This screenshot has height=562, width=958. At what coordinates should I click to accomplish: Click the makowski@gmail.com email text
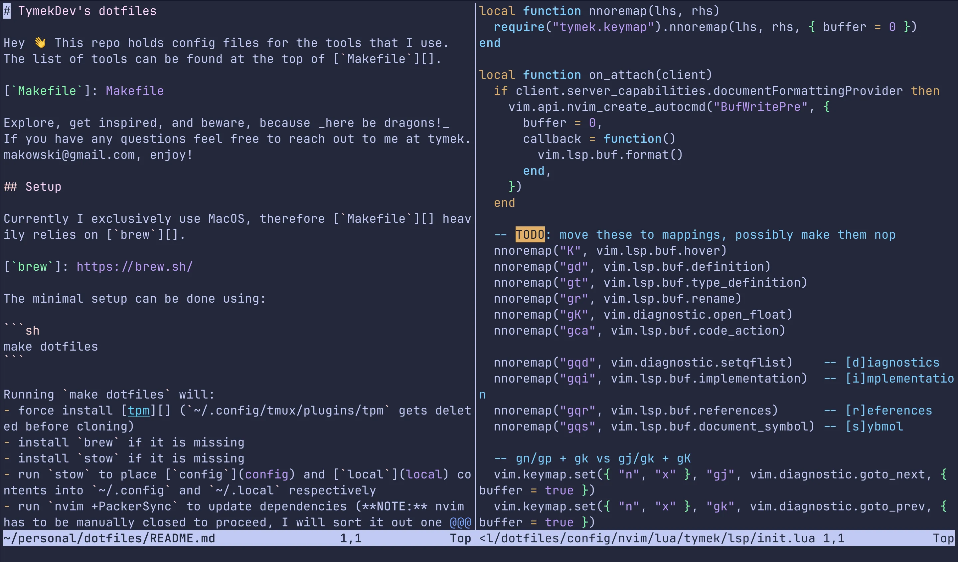69,154
